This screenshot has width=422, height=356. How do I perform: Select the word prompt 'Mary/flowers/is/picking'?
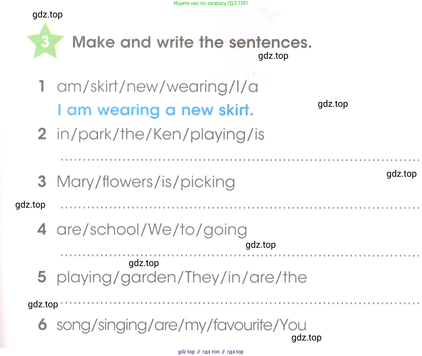tap(146, 182)
